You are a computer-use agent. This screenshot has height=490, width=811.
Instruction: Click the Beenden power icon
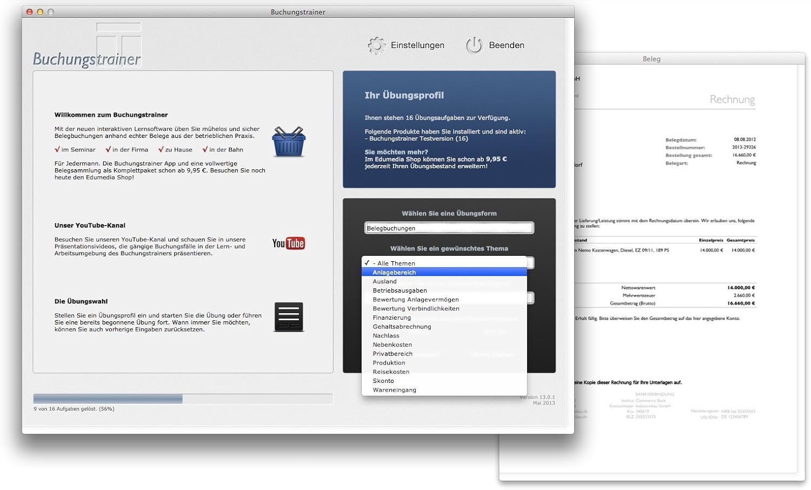click(x=474, y=45)
